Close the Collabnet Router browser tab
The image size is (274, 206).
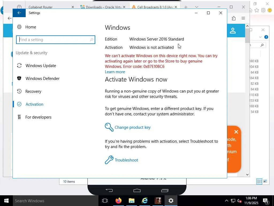73,7
